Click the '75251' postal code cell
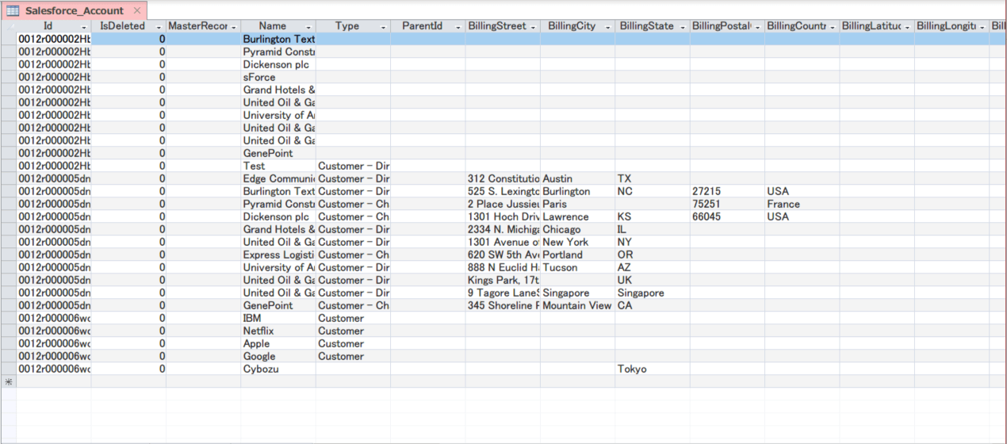1007x444 pixels. click(727, 204)
